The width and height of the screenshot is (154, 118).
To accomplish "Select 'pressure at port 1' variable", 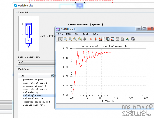I will coord(34,80).
